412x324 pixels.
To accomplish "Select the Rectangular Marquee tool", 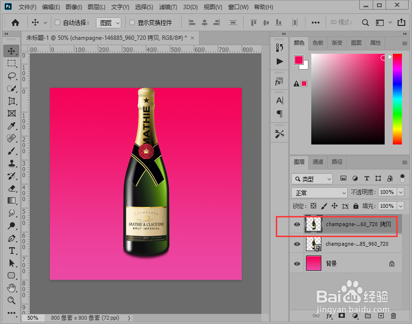I will 12,63.
